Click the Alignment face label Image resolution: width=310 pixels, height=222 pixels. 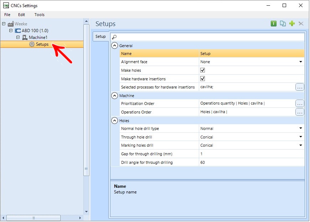point(134,62)
